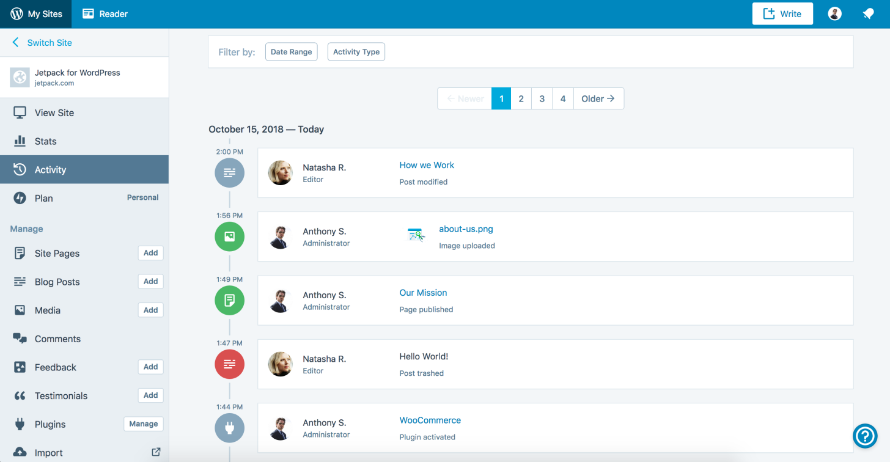This screenshot has width=890, height=462.
Task: Click the WordPress logo in top bar
Action: pyautogui.click(x=16, y=13)
